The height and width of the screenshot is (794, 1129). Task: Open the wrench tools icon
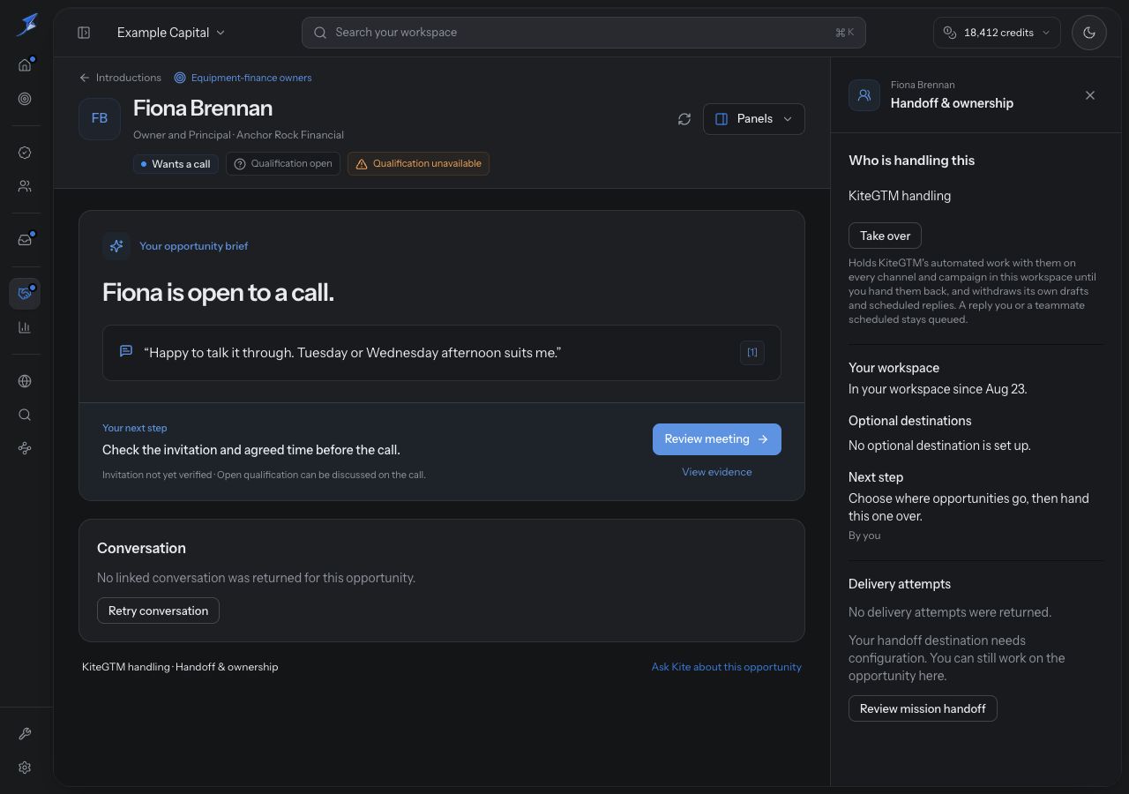tap(25, 734)
